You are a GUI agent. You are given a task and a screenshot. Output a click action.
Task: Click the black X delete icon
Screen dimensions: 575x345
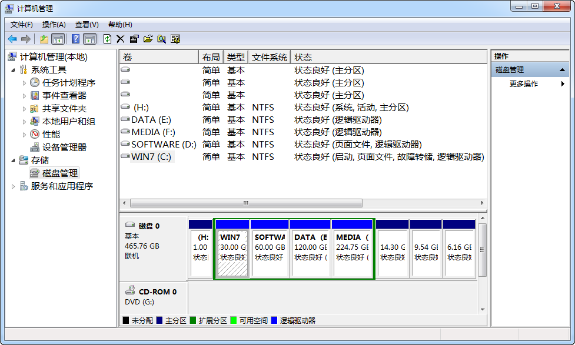121,39
